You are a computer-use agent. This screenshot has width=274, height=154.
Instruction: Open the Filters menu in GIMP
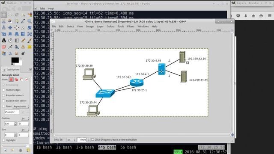131,27
